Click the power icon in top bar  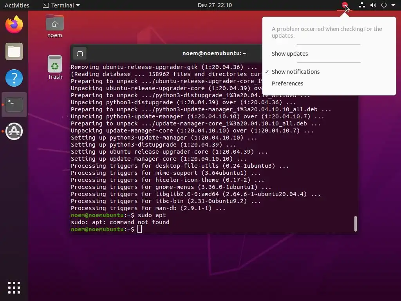coord(384,5)
